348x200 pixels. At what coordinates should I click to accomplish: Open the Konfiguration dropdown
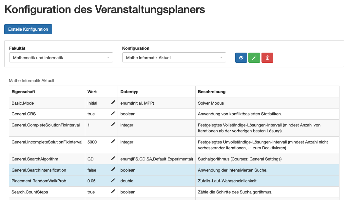tap(174, 58)
